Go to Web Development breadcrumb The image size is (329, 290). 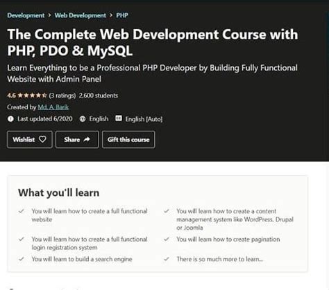(81, 15)
